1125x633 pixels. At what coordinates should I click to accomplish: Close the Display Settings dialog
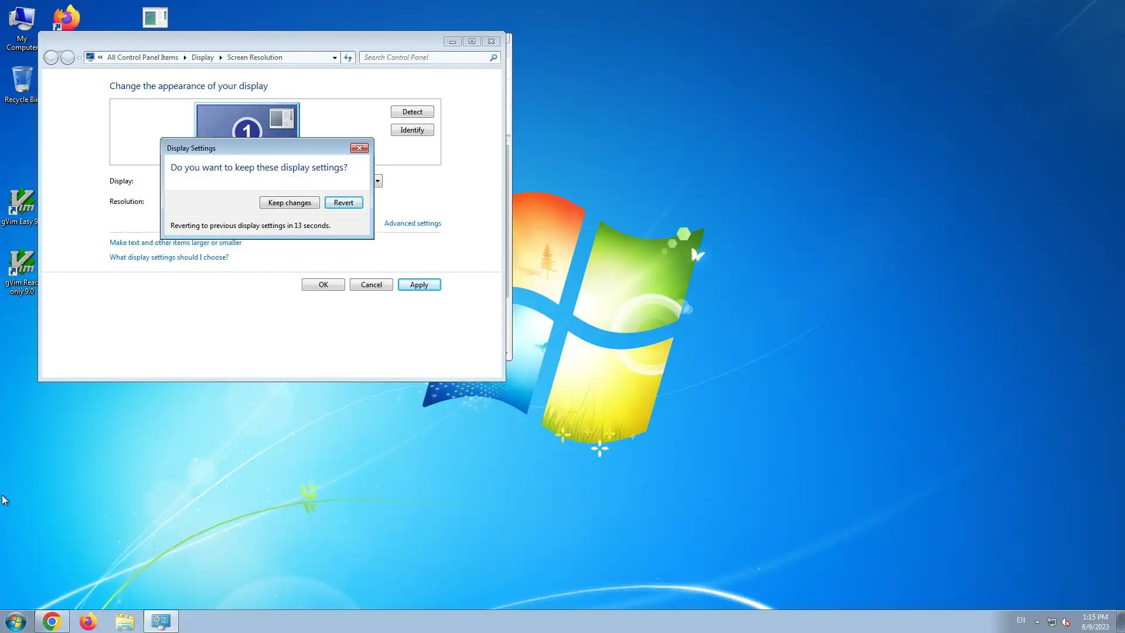point(359,148)
